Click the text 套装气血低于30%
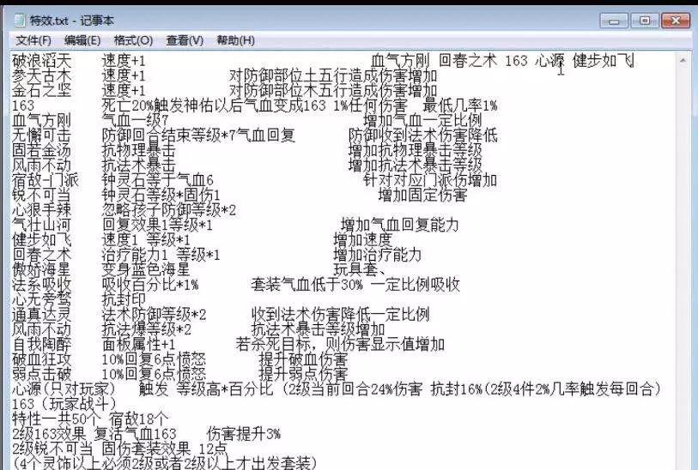The width and height of the screenshot is (698, 470). click(307, 285)
